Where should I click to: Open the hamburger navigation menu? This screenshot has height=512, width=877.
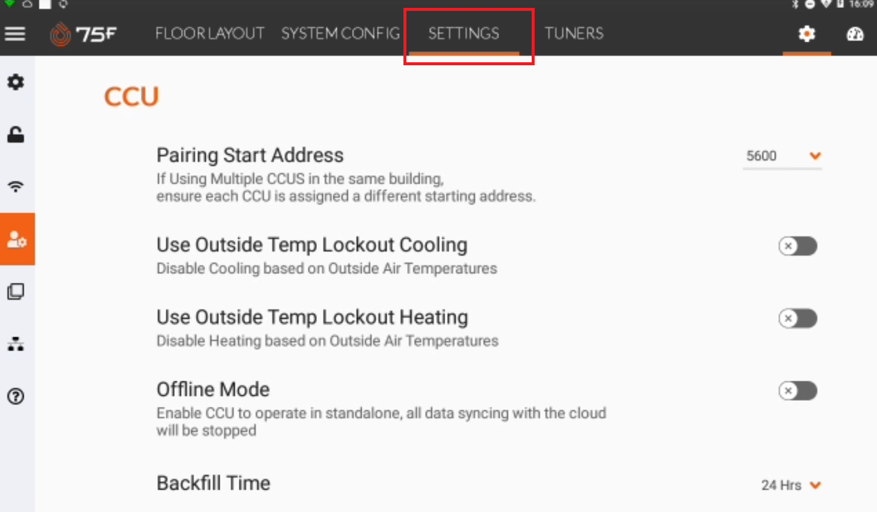click(15, 34)
